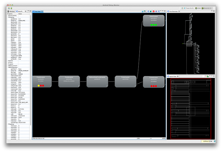
Task: Click the highlighted viewport in Tree Overview
Action: tap(189, 44)
